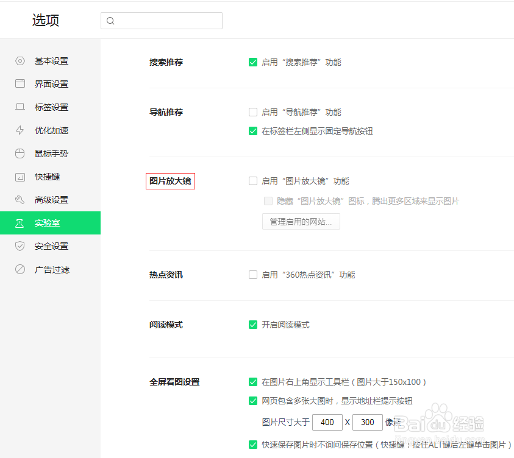Click the 安全设置 shield icon
The image size is (514, 458).
20,246
